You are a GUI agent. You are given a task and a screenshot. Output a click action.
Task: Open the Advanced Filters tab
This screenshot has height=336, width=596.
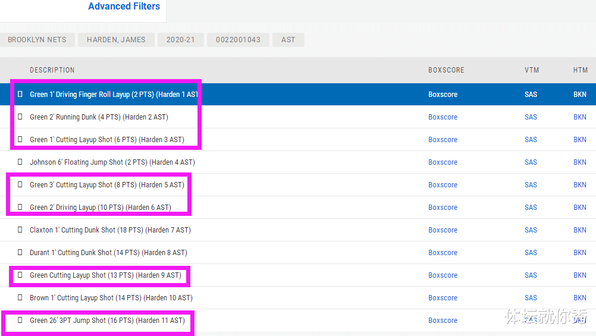(x=124, y=7)
